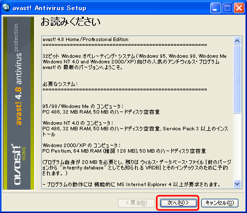247x213 pixels.
Task: Click the 次へ(N)> next button
Action: point(178,203)
